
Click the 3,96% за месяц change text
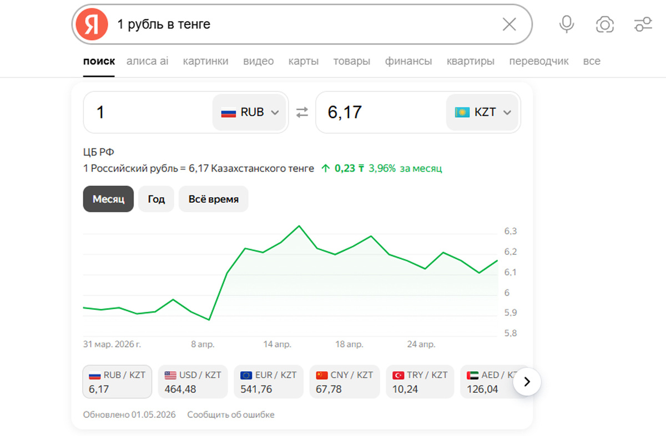pos(405,168)
